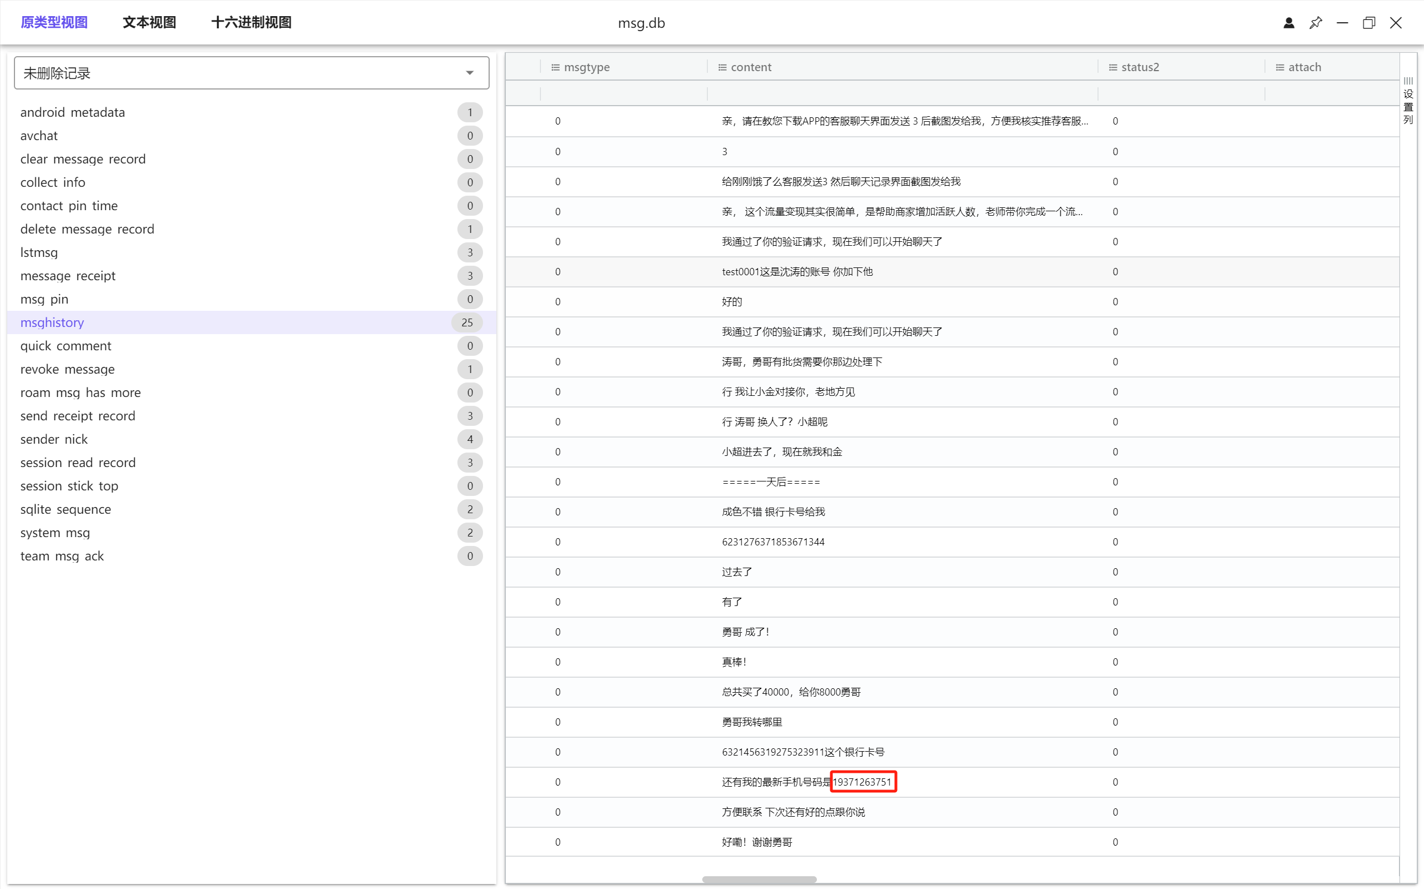This screenshot has width=1424, height=889.
Task: Select the 原类型视图 tab
Action: pos(53,22)
